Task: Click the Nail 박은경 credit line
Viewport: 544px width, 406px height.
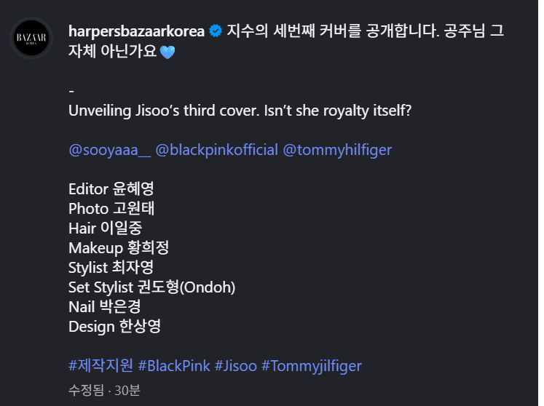Action: pos(104,307)
